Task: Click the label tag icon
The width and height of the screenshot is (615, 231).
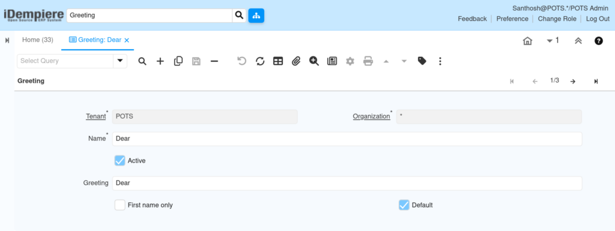Action: coord(422,61)
